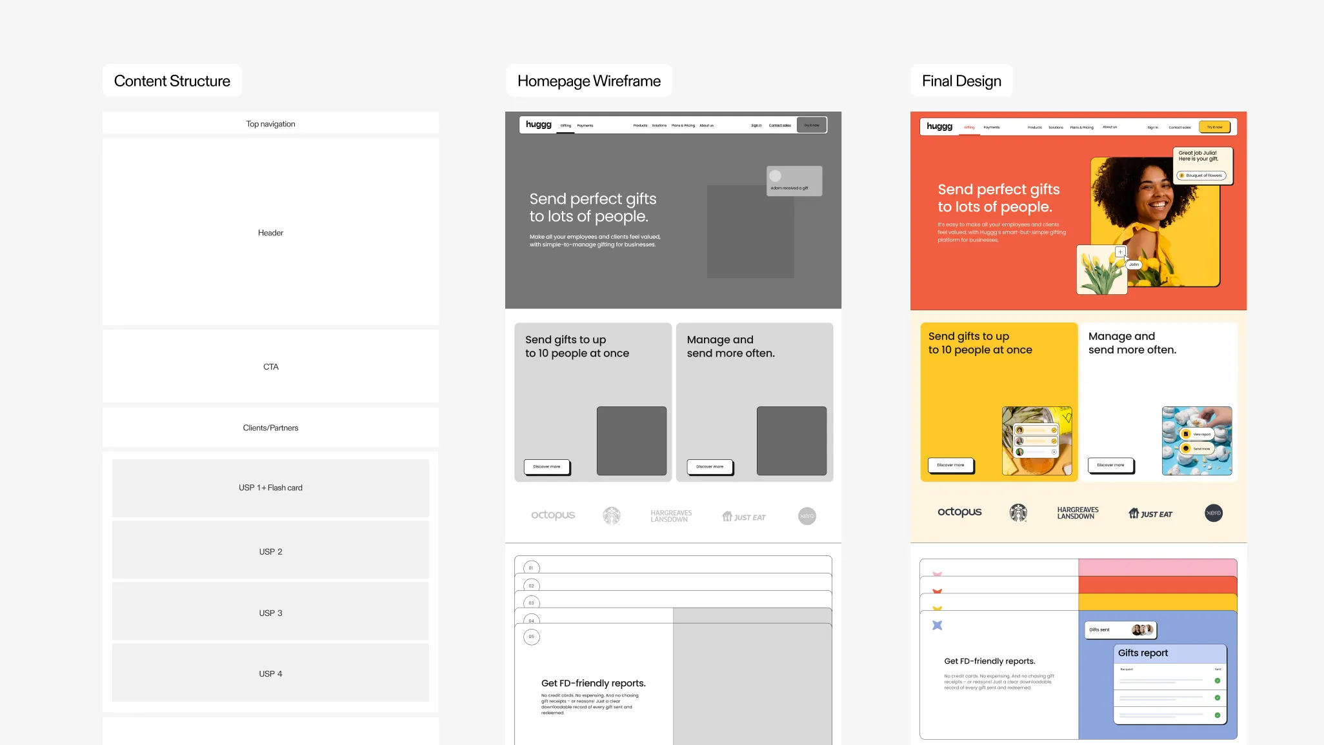Click the grey Hargreaves Lansdown logo in the wireframe
This screenshot has width=1324, height=745.
(x=671, y=516)
